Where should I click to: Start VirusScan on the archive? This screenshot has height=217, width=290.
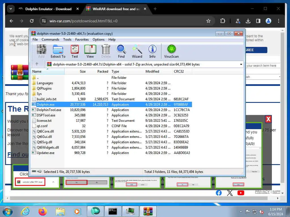pos(171,51)
